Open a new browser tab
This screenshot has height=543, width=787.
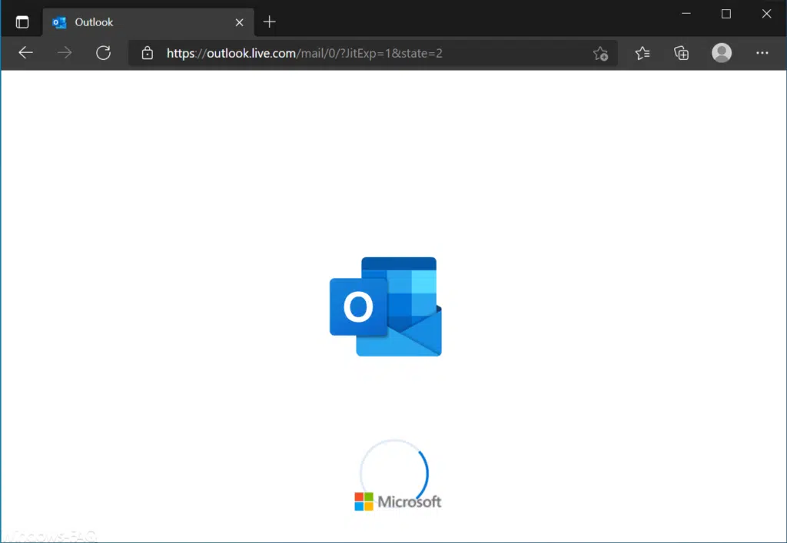[268, 22]
